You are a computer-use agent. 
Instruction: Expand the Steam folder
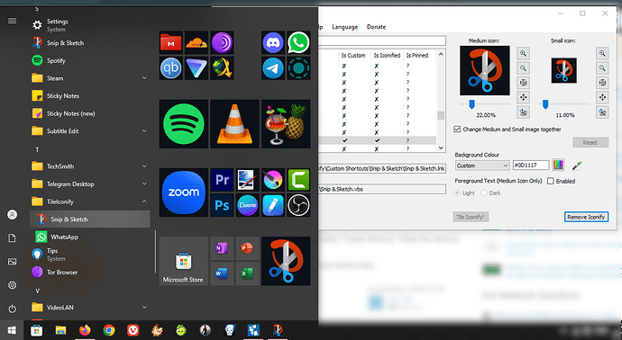144,78
